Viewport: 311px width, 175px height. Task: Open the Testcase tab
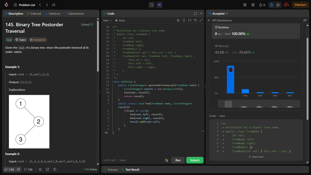[x=111, y=170]
